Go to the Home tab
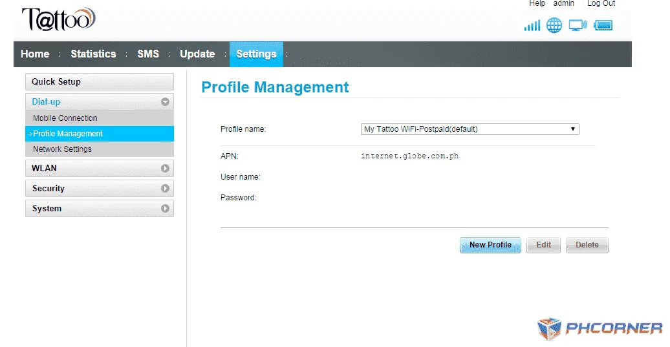The width and height of the screenshot is (670, 347). pyautogui.click(x=35, y=54)
